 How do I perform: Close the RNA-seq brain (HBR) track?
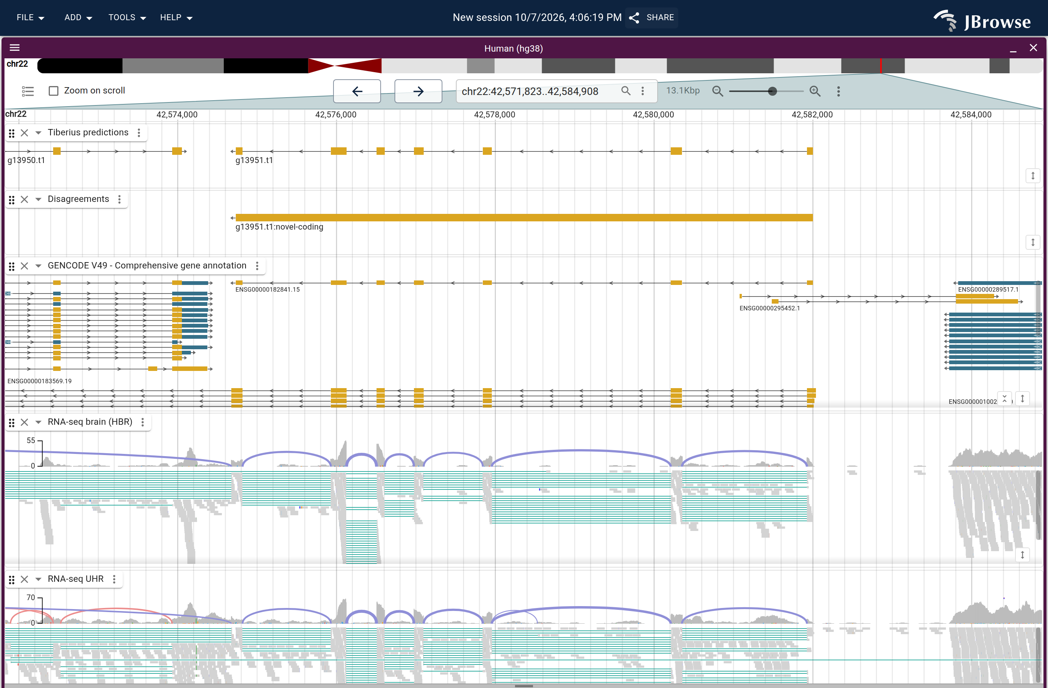pyautogui.click(x=25, y=422)
